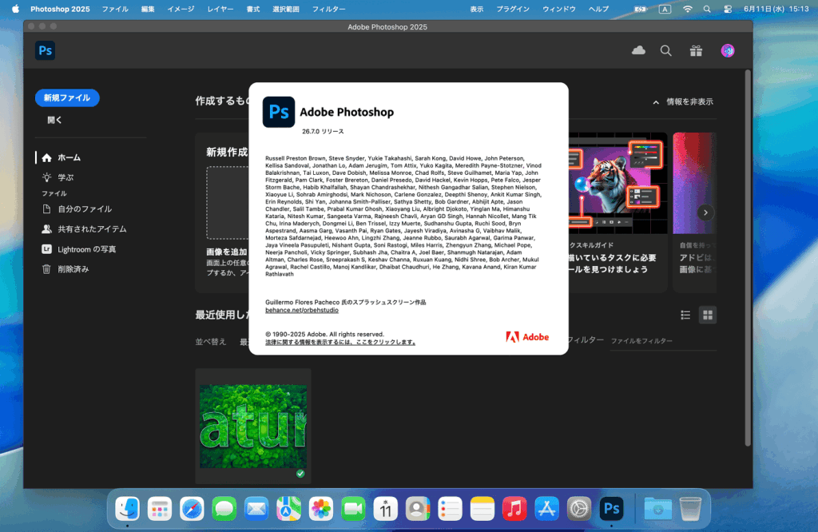
Task: Open the イメージ menu
Action: [x=181, y=9]
